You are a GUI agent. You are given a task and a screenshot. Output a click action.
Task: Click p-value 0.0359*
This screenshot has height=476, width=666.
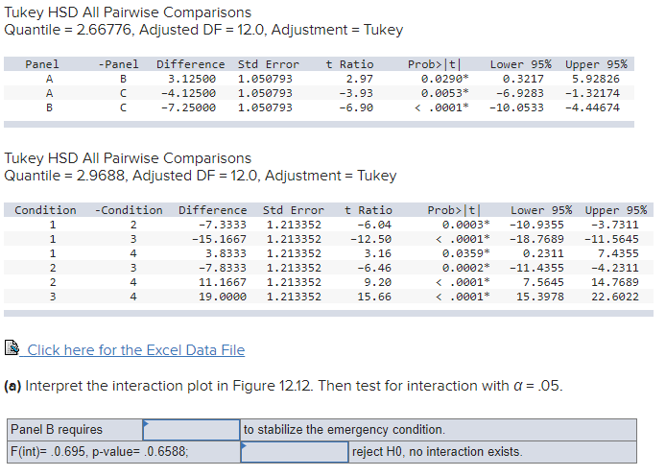point(465,253)
